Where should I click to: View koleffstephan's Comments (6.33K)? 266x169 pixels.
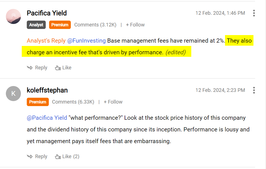[x=73, y=102]
